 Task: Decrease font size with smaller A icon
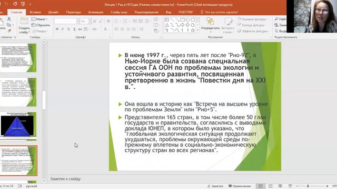(101, 21)
